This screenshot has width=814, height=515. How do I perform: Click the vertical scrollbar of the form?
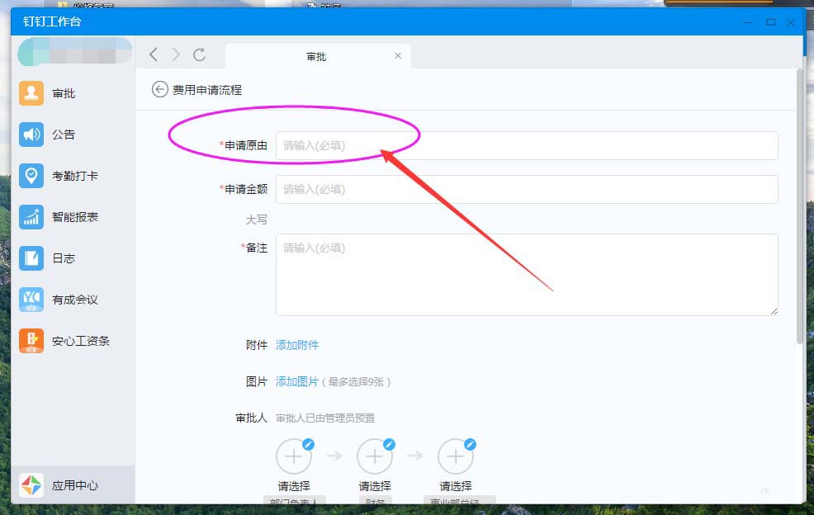point(799,206)
